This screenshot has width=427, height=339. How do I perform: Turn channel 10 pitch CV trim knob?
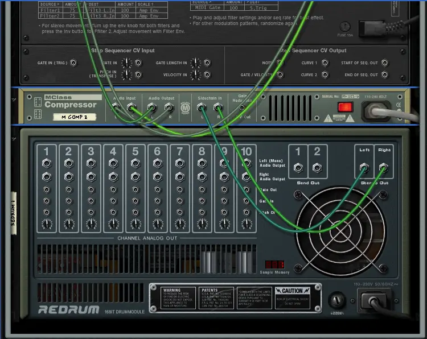tap(247, 224)
